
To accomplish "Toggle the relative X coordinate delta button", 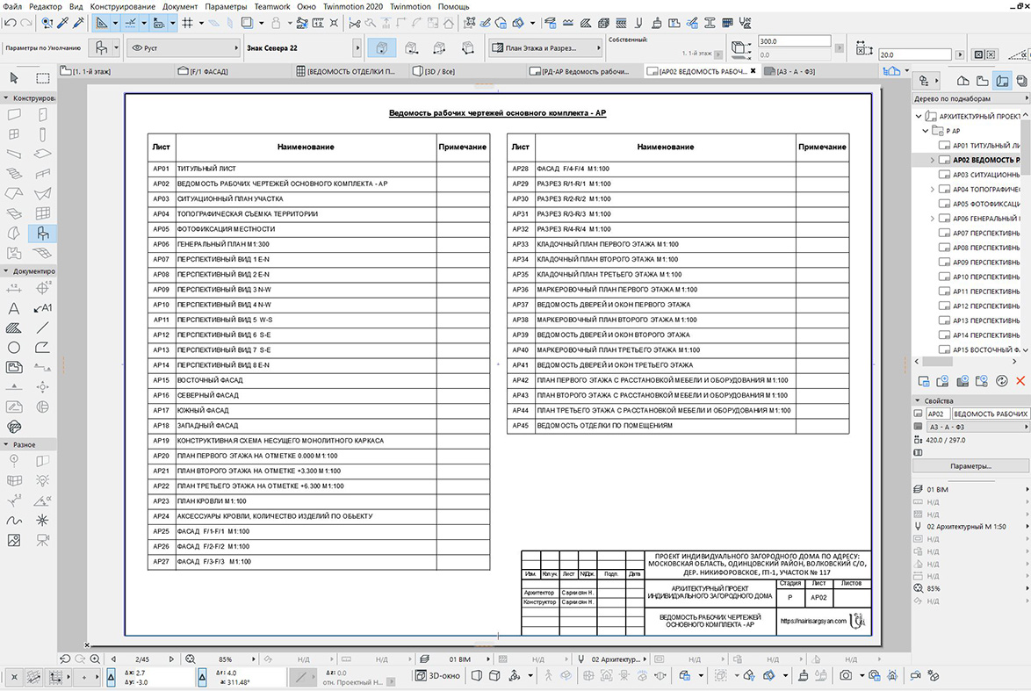I will [112, 677].
